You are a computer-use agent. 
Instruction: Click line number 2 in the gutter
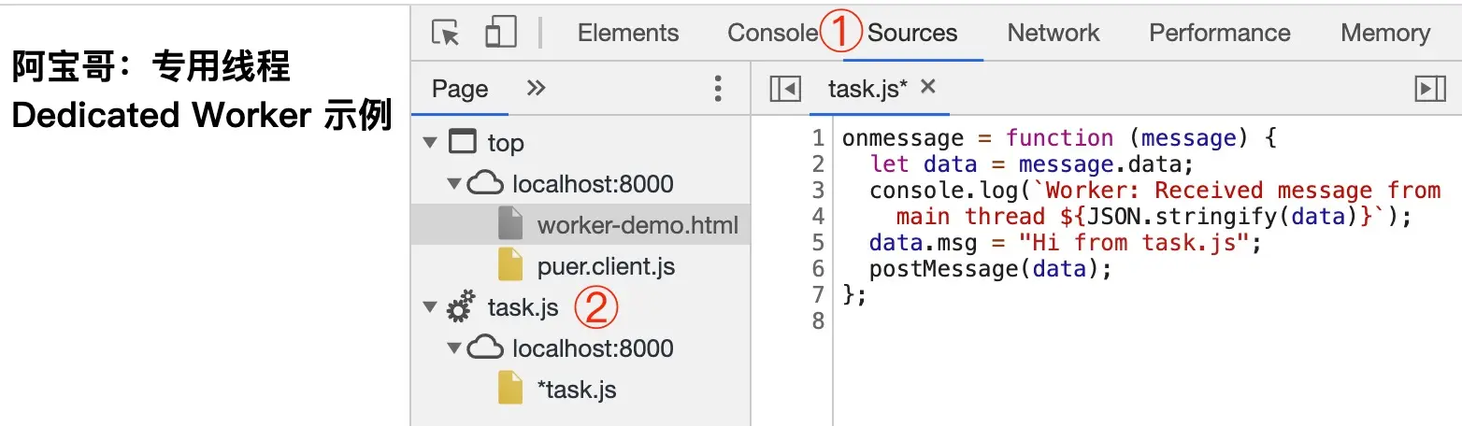tap(818, 164)
